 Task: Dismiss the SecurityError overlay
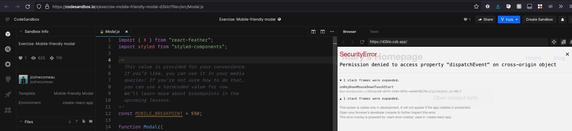[x=567, y=54]
